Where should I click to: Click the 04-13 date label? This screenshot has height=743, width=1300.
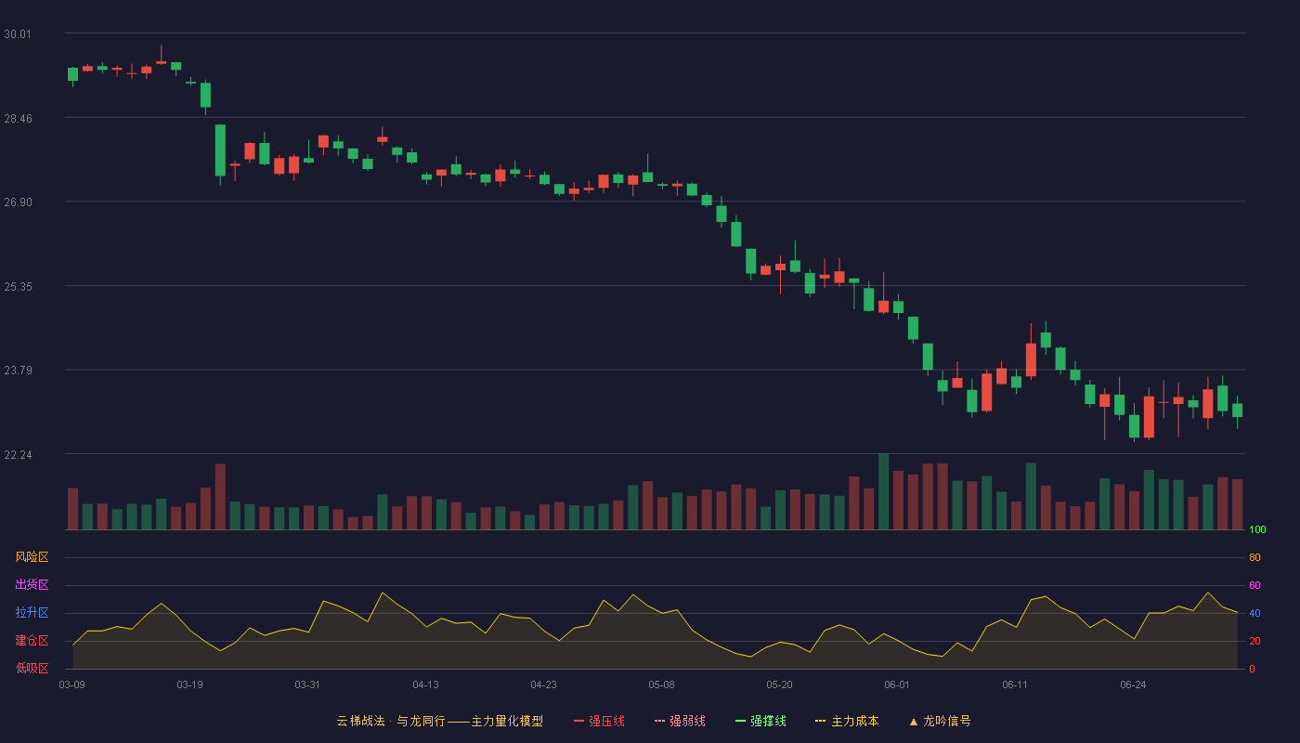coord(426,684)
